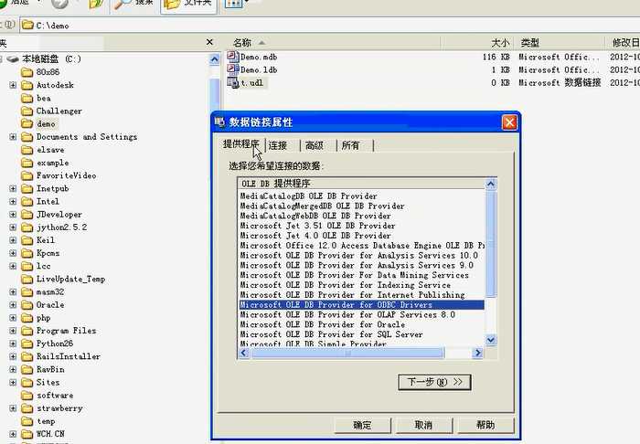Image resolution: width=640 pixels, height=444 pixels.
Task: Click the software folder icon
Action: point(27,396)
